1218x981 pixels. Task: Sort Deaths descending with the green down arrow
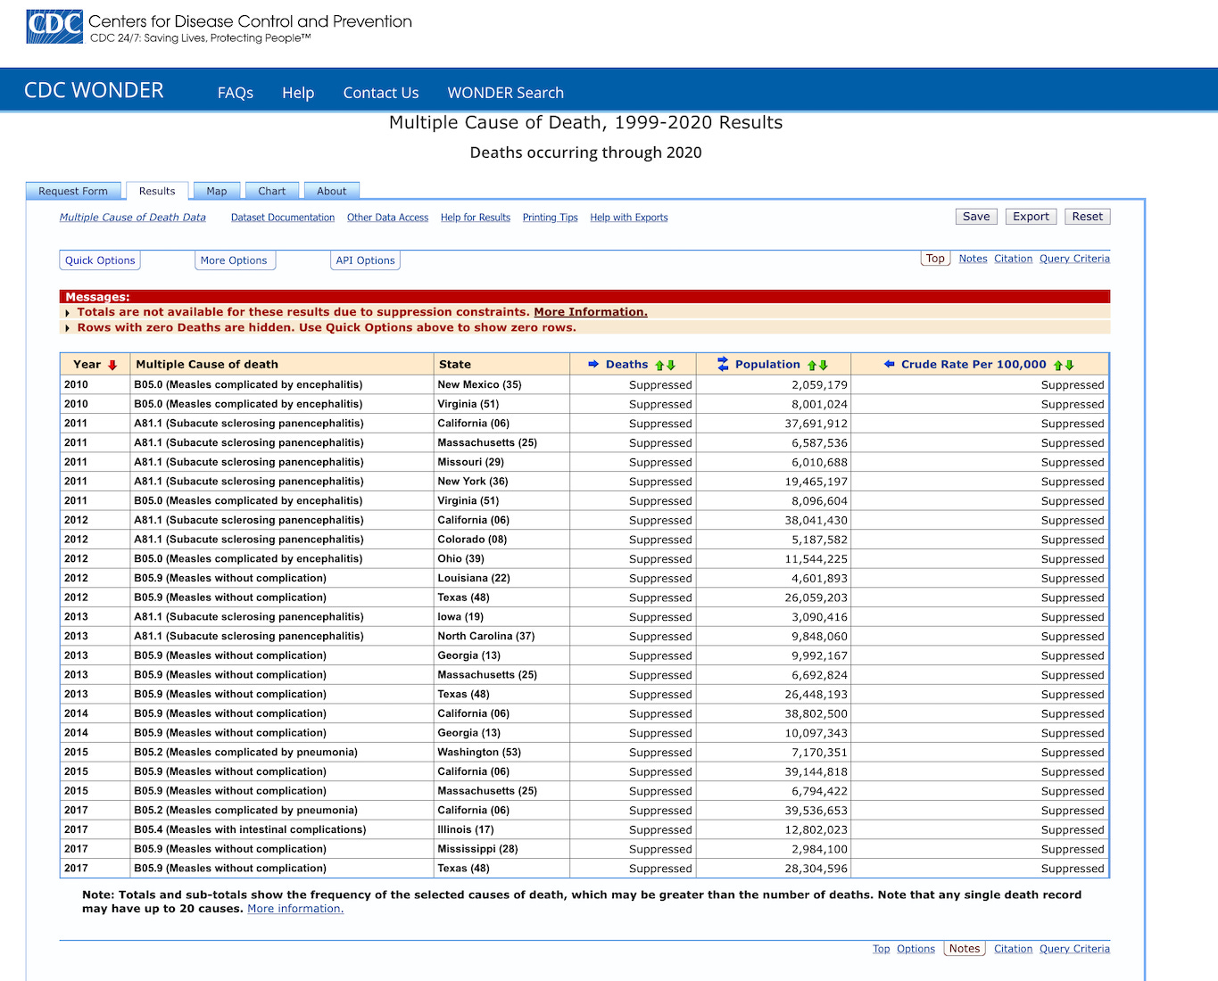[671, 365]
